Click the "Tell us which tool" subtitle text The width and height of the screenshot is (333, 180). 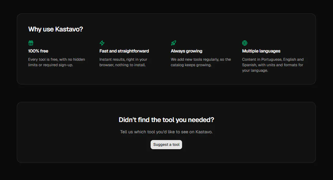point(166,132)
